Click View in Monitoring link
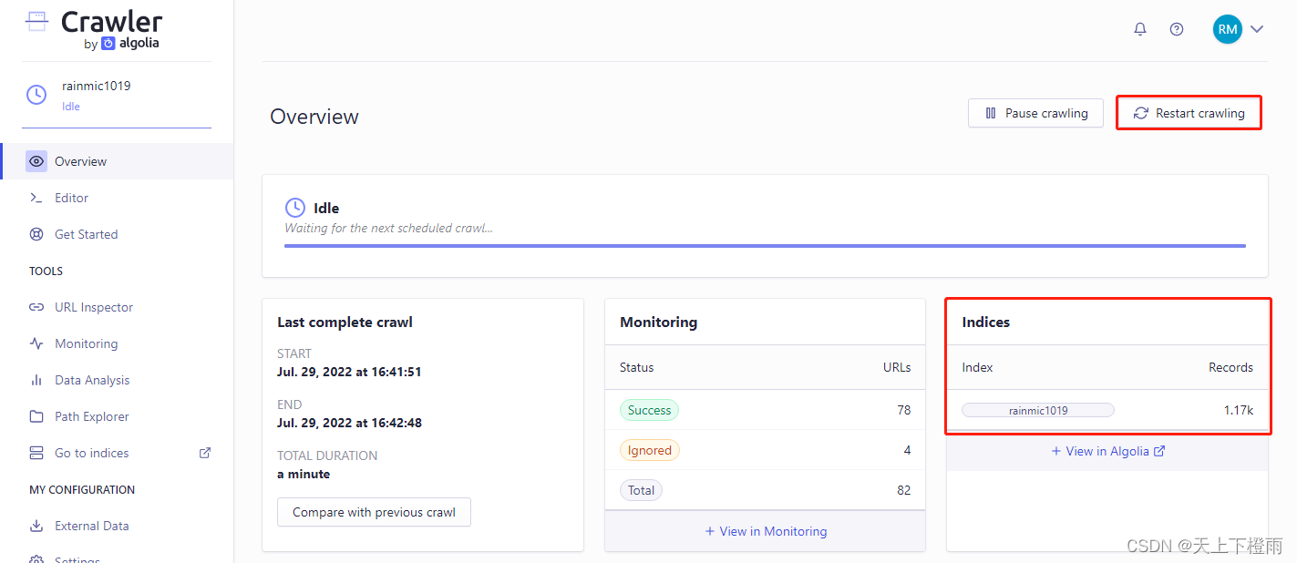 (x=766, y=531)
